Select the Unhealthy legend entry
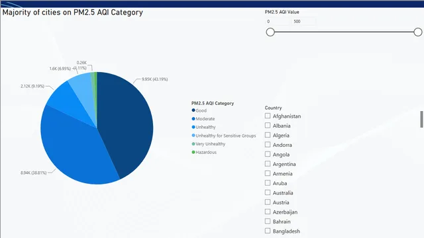Screen dimensions: 424x238 [x=203, y=127]
